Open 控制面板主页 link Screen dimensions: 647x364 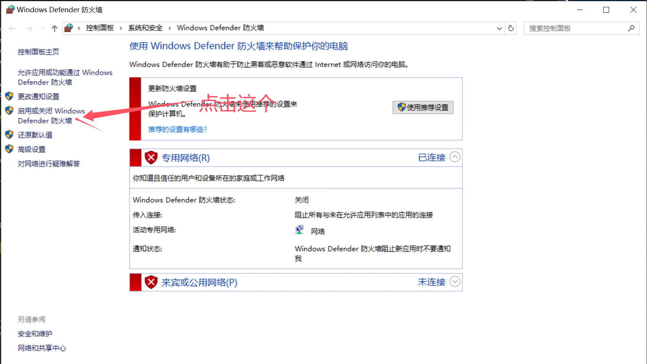pos(38,52)
